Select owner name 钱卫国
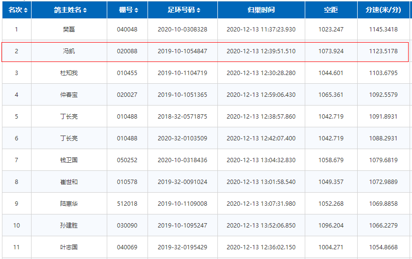The image size is (412, 259). [x=69, y=160]
